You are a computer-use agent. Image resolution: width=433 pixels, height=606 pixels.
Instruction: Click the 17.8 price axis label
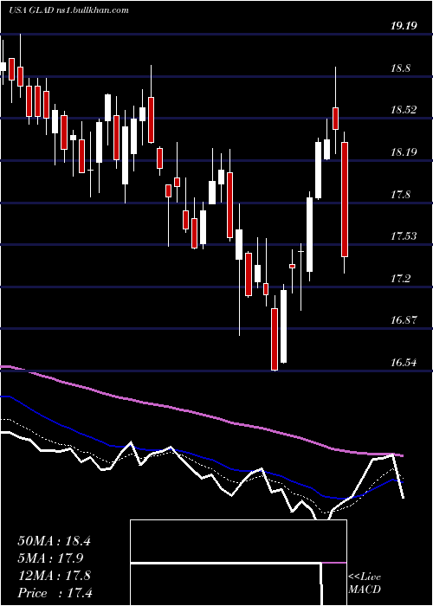coord(400,195)
